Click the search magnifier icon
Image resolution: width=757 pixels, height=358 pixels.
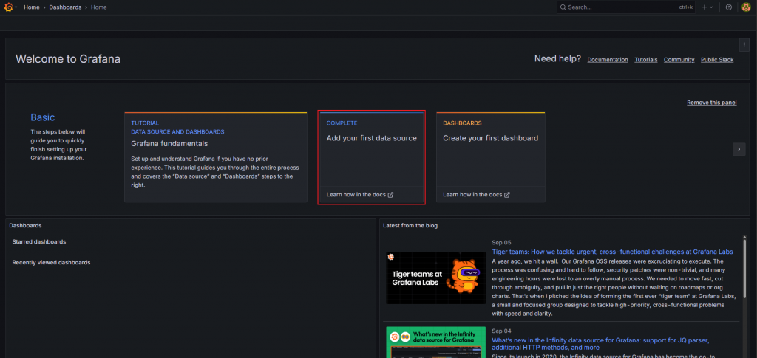[x=563, y=7]
